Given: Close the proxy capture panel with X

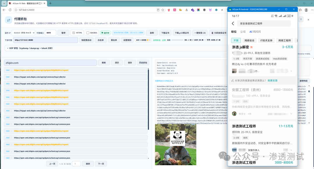Looking at the screenshot, I should click(308, 20).
